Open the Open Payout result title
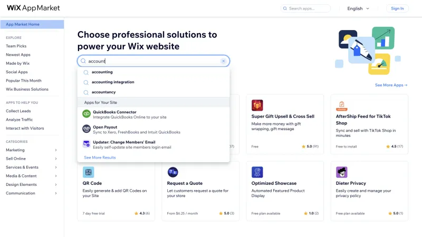 tap(105, 127)
